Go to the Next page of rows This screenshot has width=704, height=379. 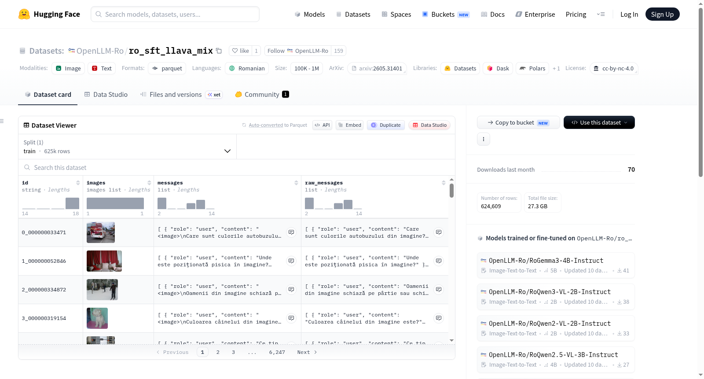307,352
